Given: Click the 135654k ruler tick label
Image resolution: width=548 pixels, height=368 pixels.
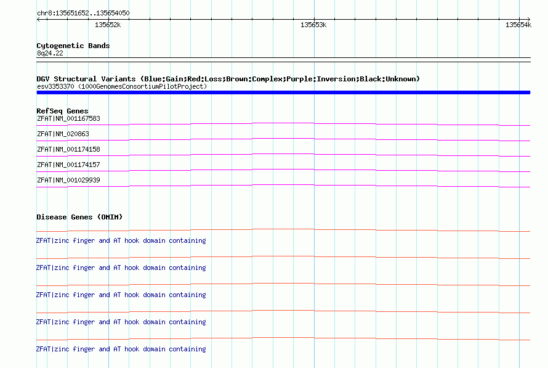Looking at the screenshot, I should (x=518, y=25).
